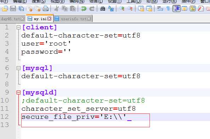Click the Zoom Out toolbar icon
Viewport: 210px width, 139px height.
pyautogui.click(x=130, y=8)
